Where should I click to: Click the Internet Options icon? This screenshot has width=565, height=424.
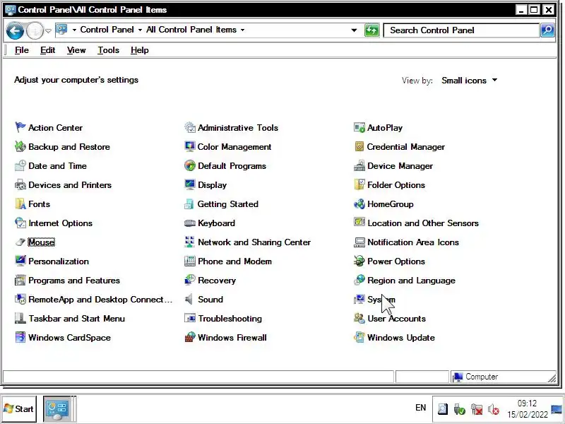coord(20,223)
